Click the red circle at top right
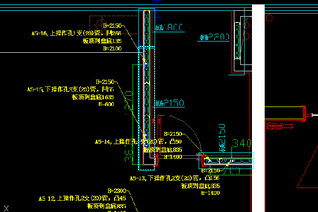Screen dimensions: 318x212 [269, 18]
